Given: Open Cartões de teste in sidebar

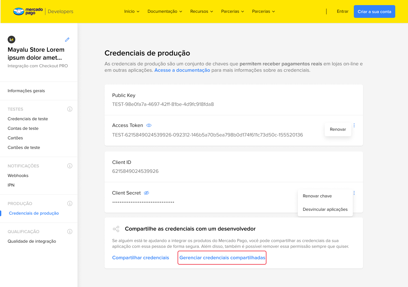Looking at the screenshot, I should [x=24, y=148].
